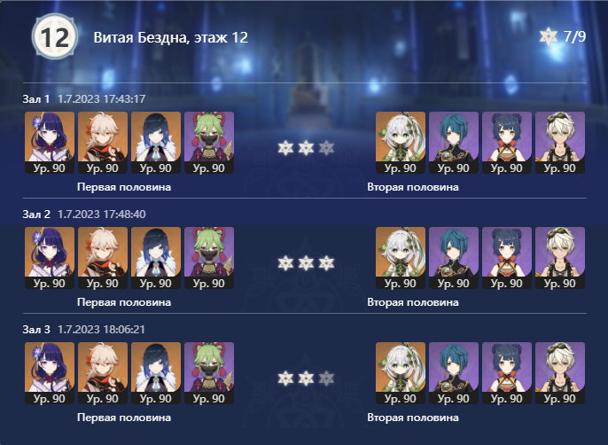Click Bennett portrait in Зал 3 second half
Viewport: 608px width, 445px height.
(560, 373)
